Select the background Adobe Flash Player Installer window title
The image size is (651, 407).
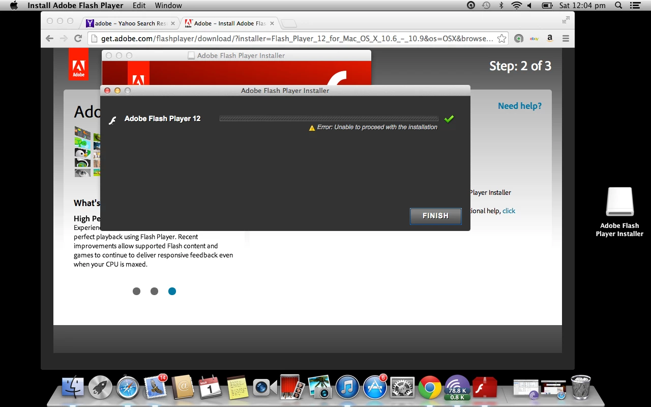[x=241, y=55]
